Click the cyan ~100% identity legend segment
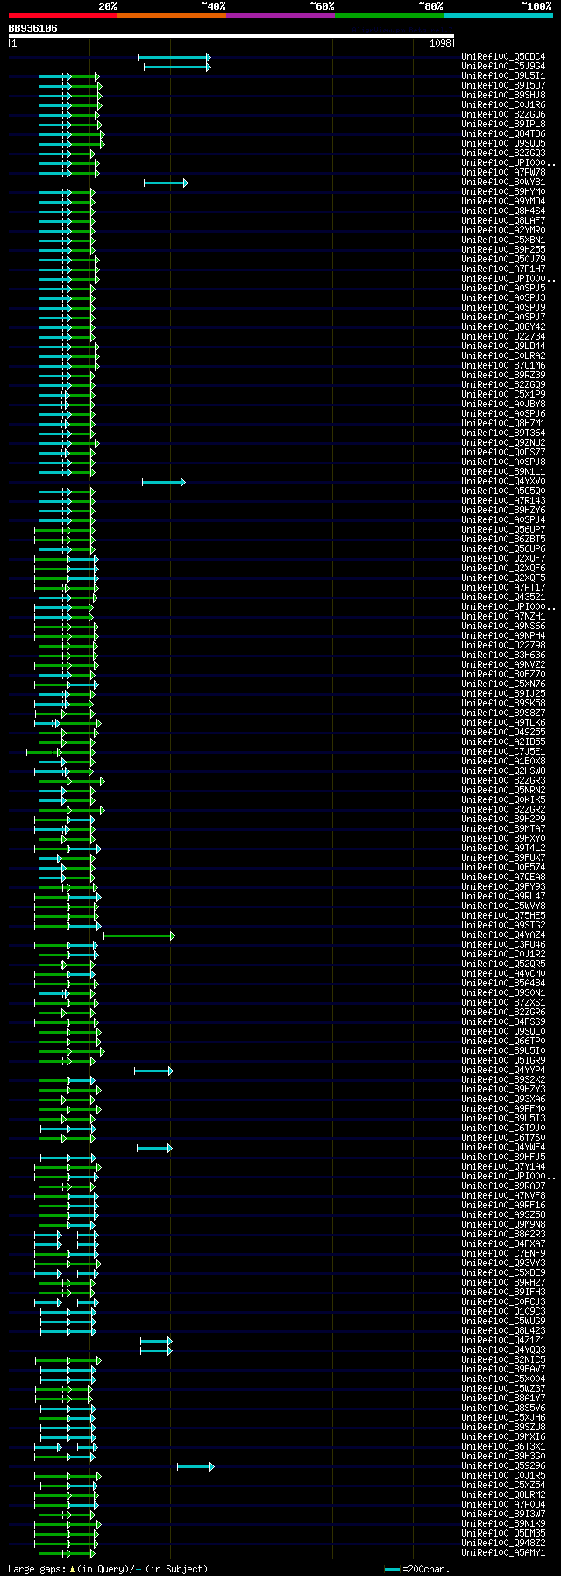The image size is (561, 1576). tap(498, 16)
